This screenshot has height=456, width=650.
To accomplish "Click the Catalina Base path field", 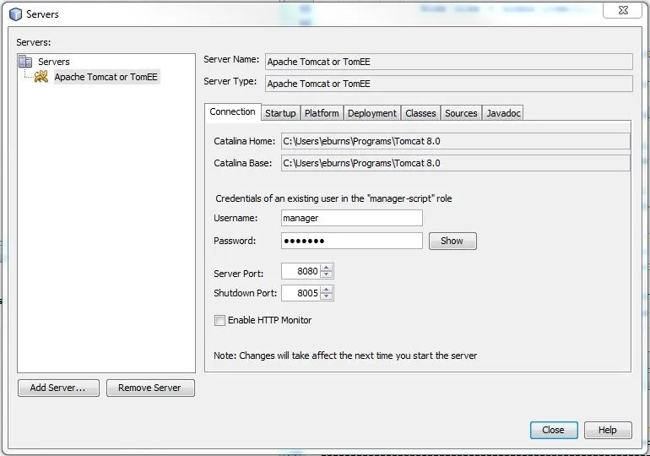I will click(456, 163).
